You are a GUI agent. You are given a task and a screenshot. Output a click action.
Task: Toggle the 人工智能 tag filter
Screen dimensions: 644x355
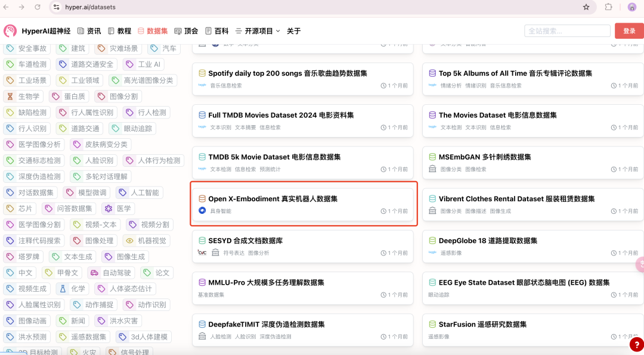138,192
